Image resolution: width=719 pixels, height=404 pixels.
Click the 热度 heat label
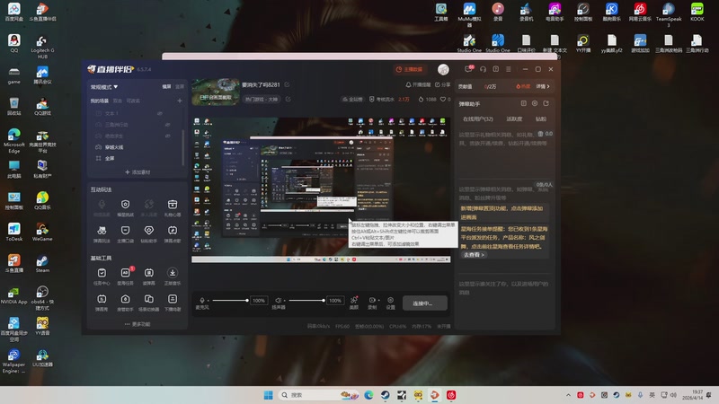pos(523,86)
